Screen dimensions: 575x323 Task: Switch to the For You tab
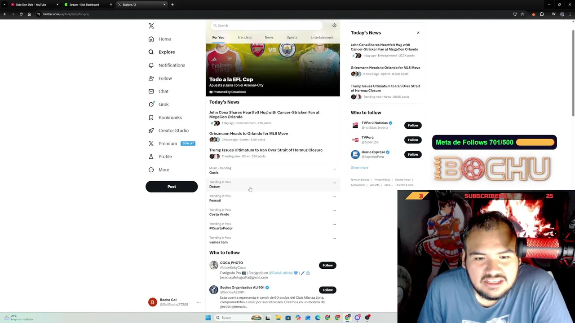(218, 37)
